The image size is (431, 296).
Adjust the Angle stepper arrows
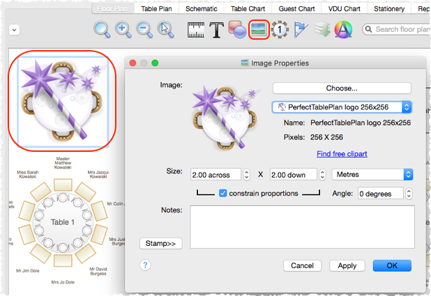409,194
